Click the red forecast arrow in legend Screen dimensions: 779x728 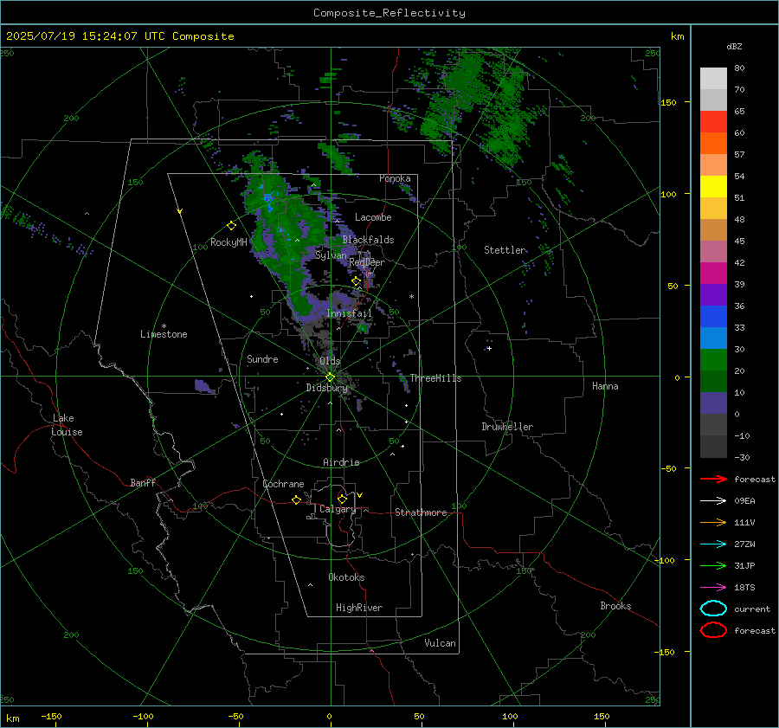[x=713, y=479]
